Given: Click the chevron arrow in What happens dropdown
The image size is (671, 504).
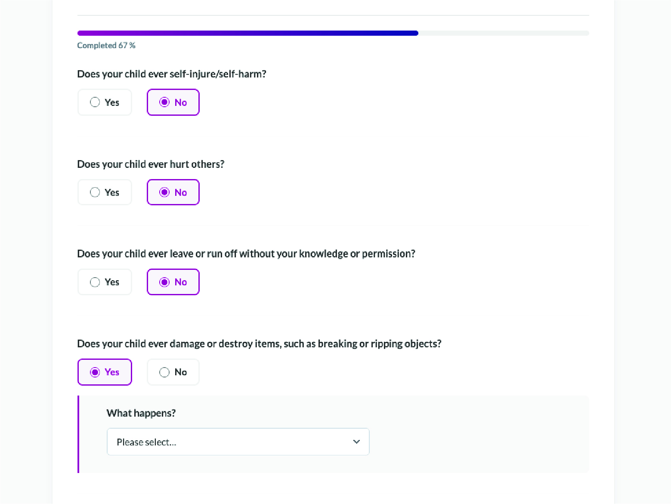Looking at the screenshot, I should [356, 442].
